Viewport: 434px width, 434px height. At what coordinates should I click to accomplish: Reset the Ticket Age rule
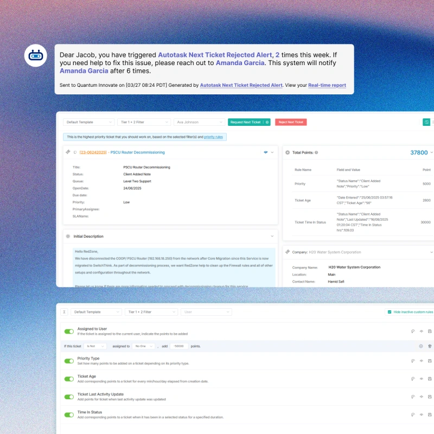[413, 379]
